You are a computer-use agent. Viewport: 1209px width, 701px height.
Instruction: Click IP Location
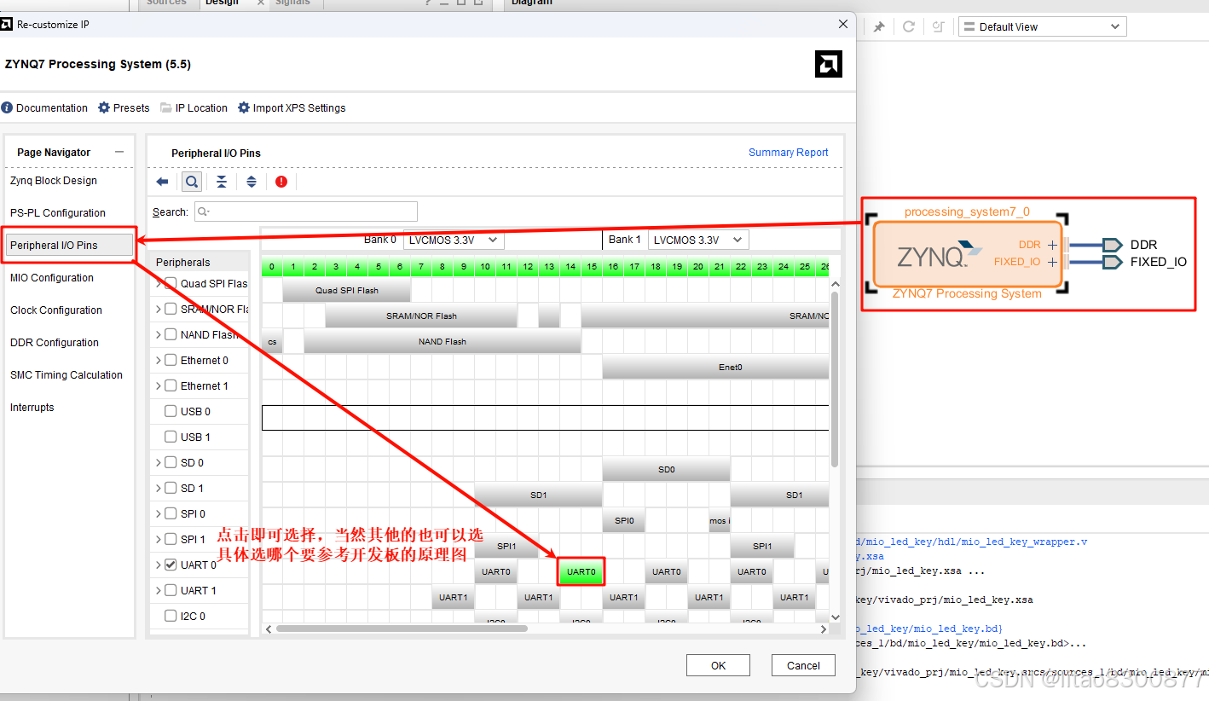(194, 108)
